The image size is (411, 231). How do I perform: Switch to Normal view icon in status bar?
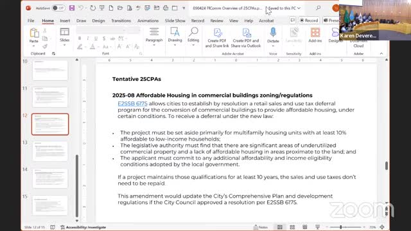[x=280, y=227]
